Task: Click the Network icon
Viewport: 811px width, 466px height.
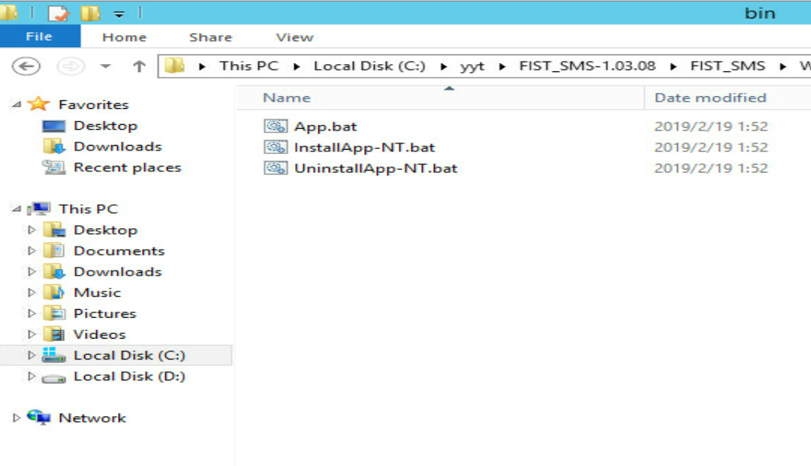Action: (39, 417)
